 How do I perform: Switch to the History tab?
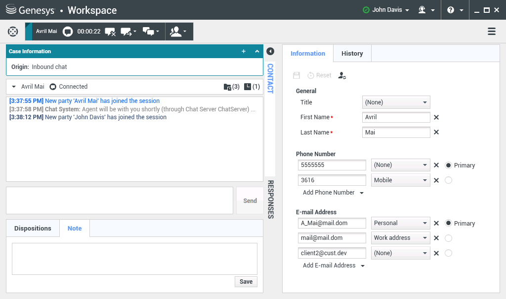pos(352,54)
